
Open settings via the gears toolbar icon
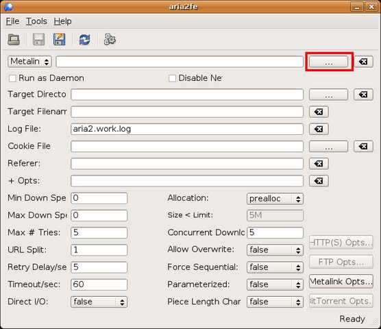pos(110,39)
